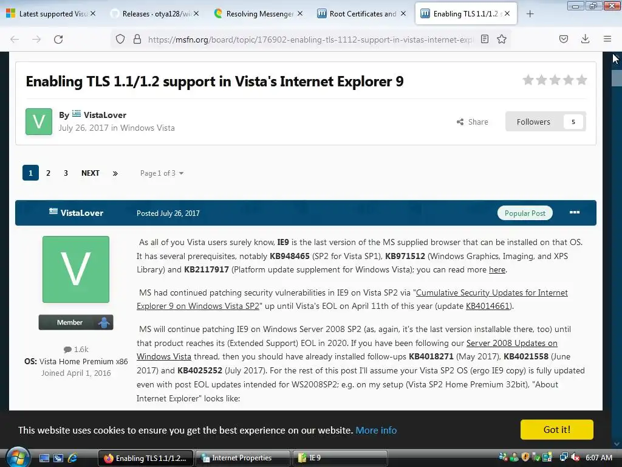The height and width of the screenshot is (467, 622).
Task: Click Show Desktop quick launch icon
Action: (x=44, y=458)
